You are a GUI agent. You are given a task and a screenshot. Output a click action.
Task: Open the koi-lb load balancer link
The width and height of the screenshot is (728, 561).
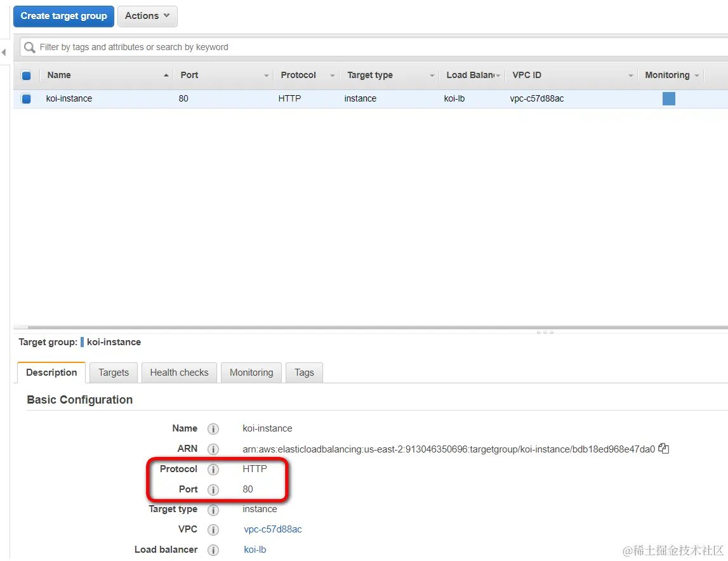pos(255,550)
